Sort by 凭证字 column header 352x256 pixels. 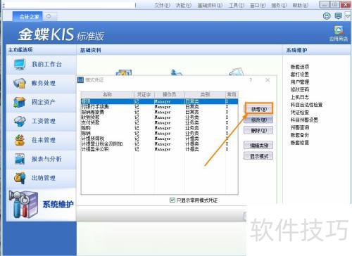[144, 95]
